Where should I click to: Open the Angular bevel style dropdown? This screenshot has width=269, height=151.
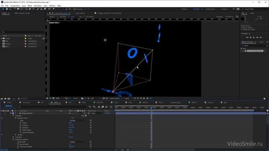[x=78, y=142]
